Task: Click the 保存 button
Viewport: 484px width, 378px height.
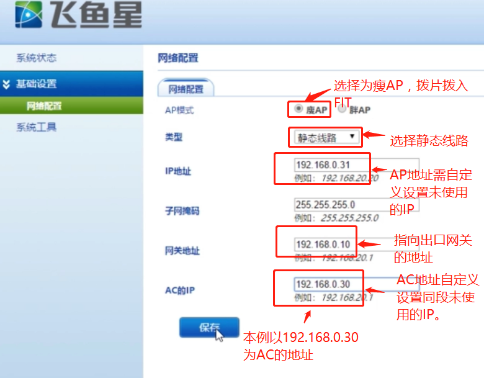Action: (209, 327)
